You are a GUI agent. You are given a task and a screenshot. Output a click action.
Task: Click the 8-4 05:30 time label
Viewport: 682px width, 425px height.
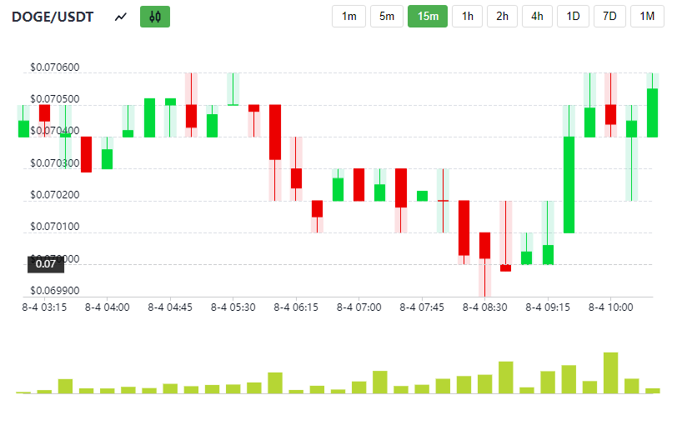(x=233, y=307)
